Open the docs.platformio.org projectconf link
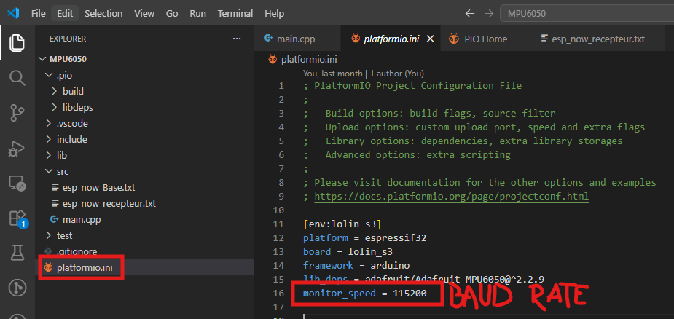 pos(451,197)
